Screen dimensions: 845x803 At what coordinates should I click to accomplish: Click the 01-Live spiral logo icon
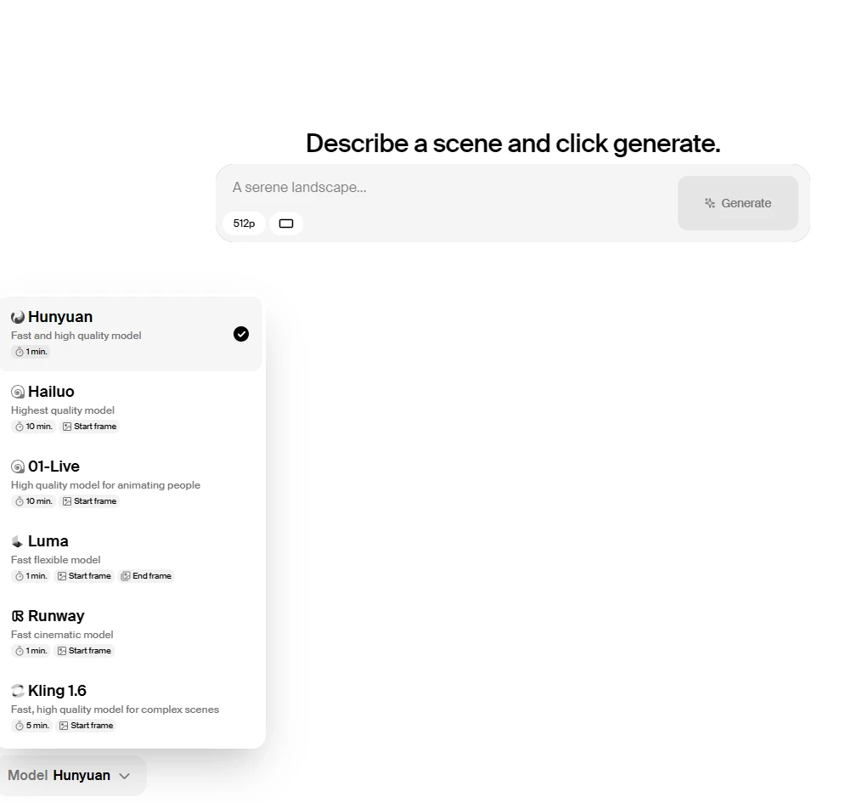click(18, 467)
